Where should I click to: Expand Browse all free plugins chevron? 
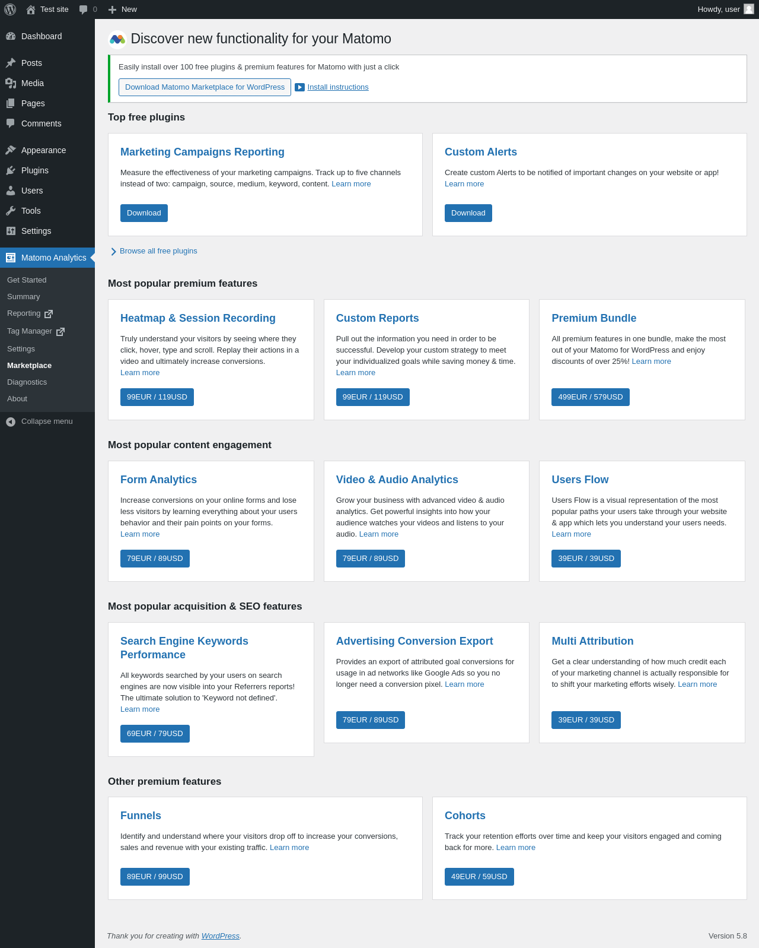(x=113, y=252)
